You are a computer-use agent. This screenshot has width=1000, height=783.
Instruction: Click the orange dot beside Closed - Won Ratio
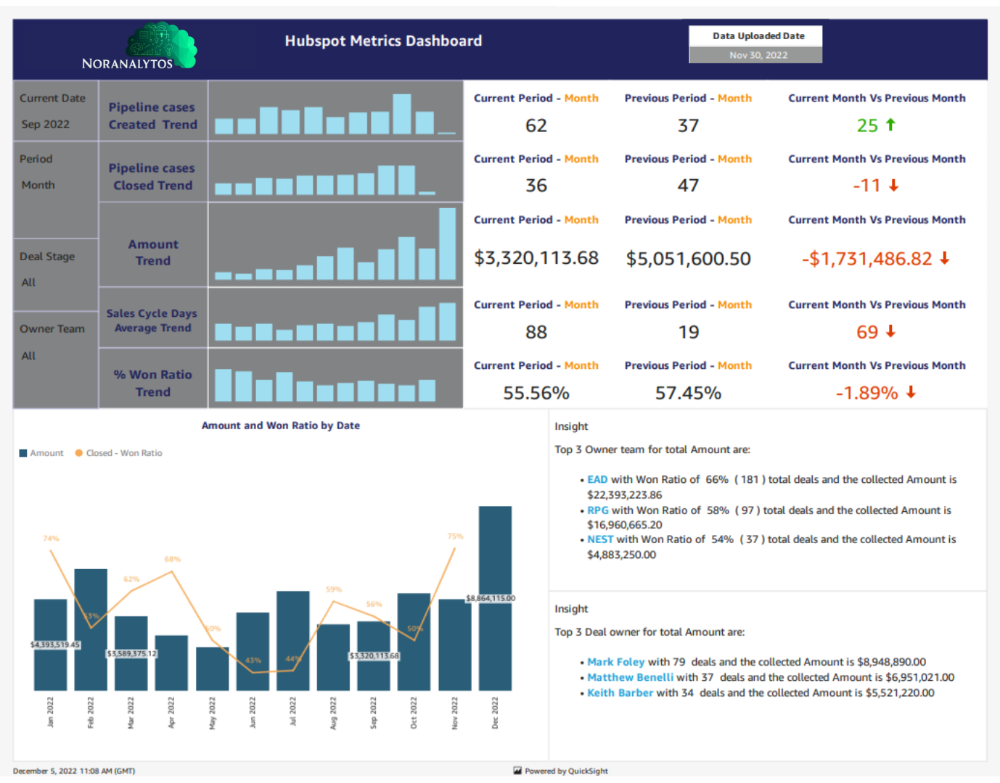(x=78, y=452)
